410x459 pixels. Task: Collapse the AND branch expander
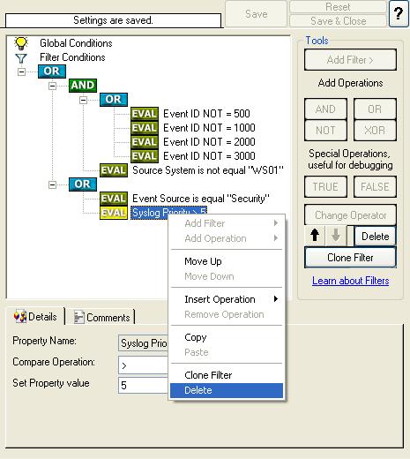click(x=52, y=86)
